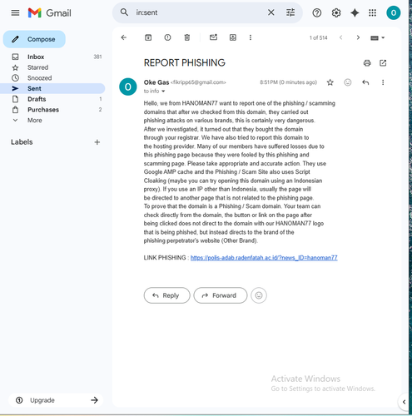
Task: Go to the older message arrow
Action: 358,37
